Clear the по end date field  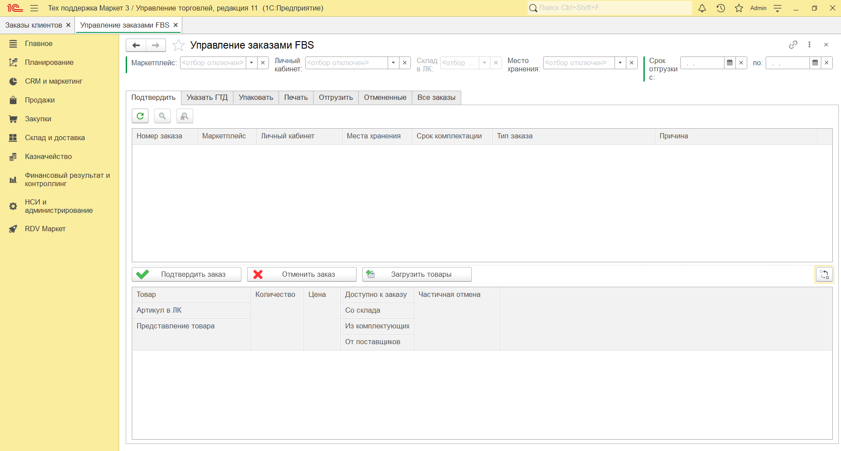827,63
